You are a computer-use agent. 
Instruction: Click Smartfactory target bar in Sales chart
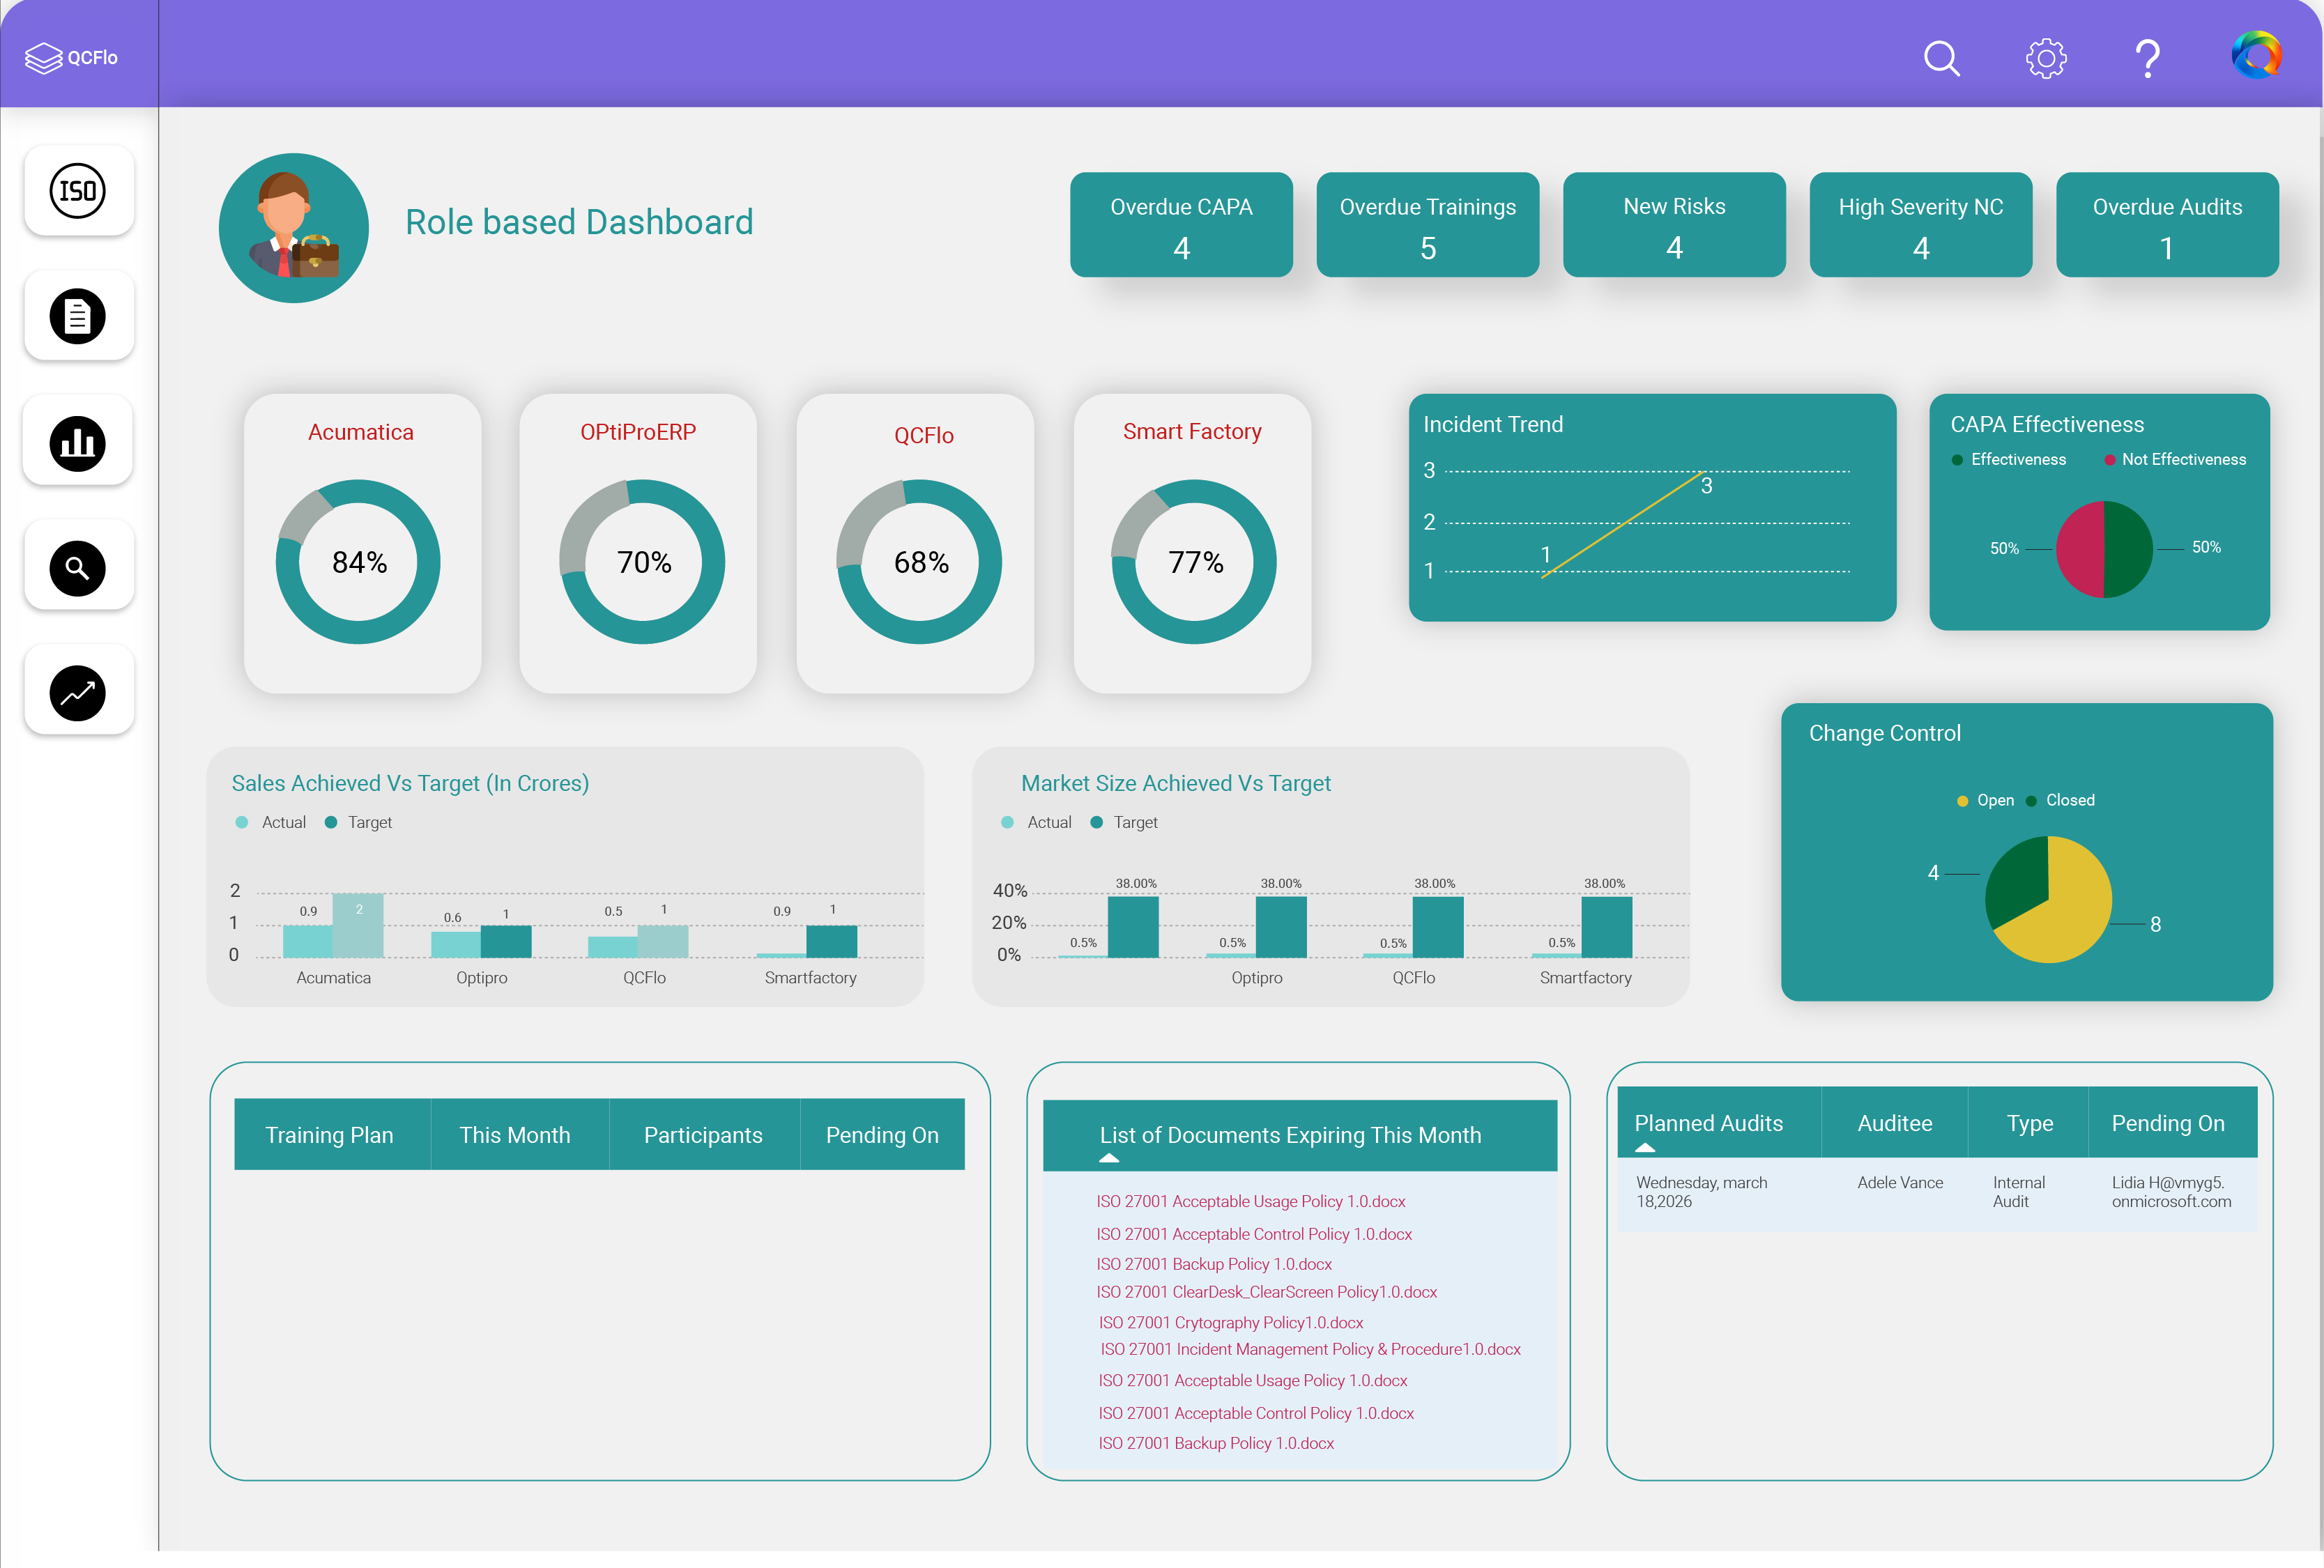832,941
